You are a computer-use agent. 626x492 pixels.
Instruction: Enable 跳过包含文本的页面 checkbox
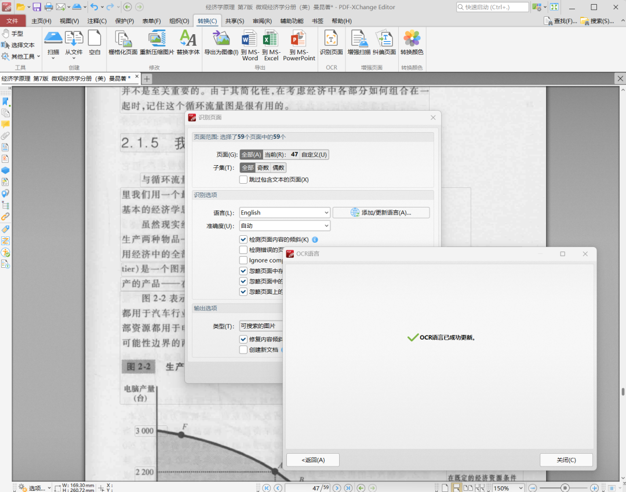pyautogui.click(x=243, y=180)
